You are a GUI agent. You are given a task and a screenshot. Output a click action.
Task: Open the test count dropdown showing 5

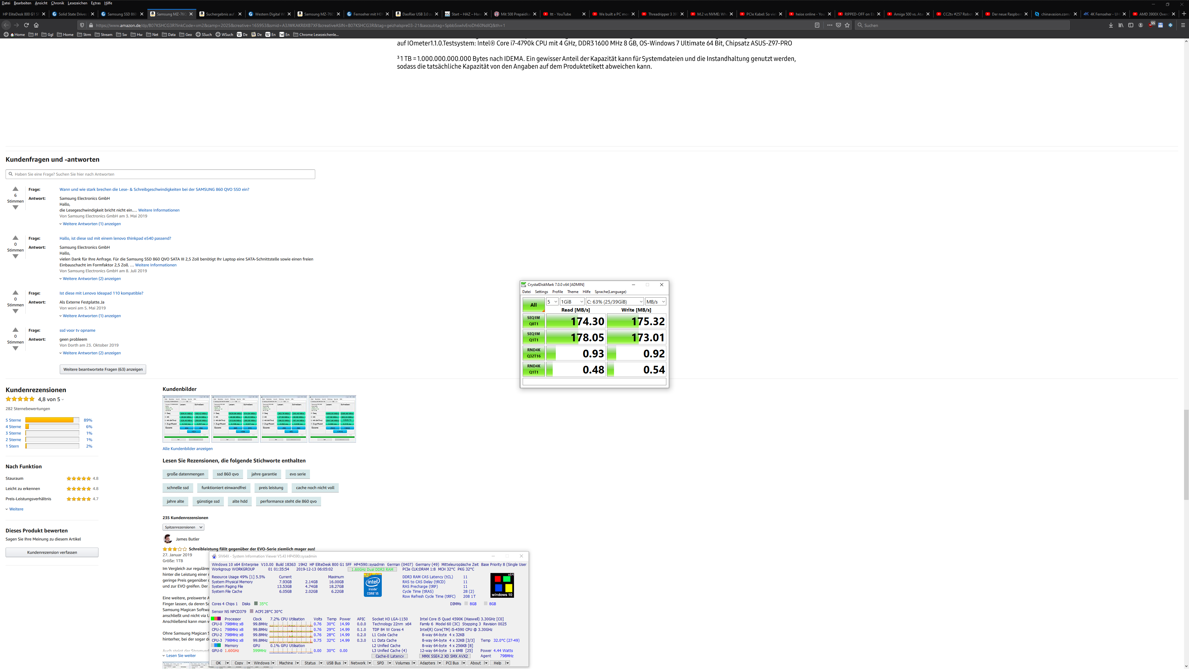(x=552, y=301)
